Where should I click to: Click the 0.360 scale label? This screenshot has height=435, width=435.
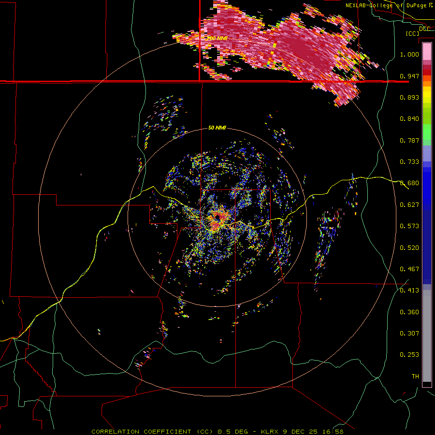[x=409, y=312]
